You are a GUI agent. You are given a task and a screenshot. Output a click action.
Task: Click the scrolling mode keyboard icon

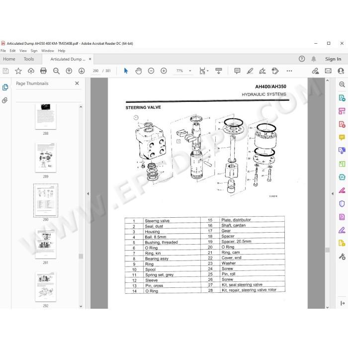coord(219,71)
